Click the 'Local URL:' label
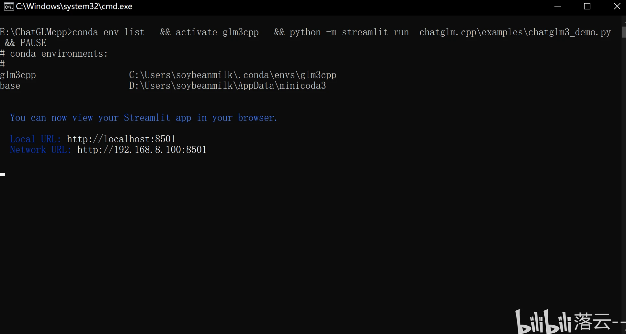626x334 pixels. (x=35, y=139)
